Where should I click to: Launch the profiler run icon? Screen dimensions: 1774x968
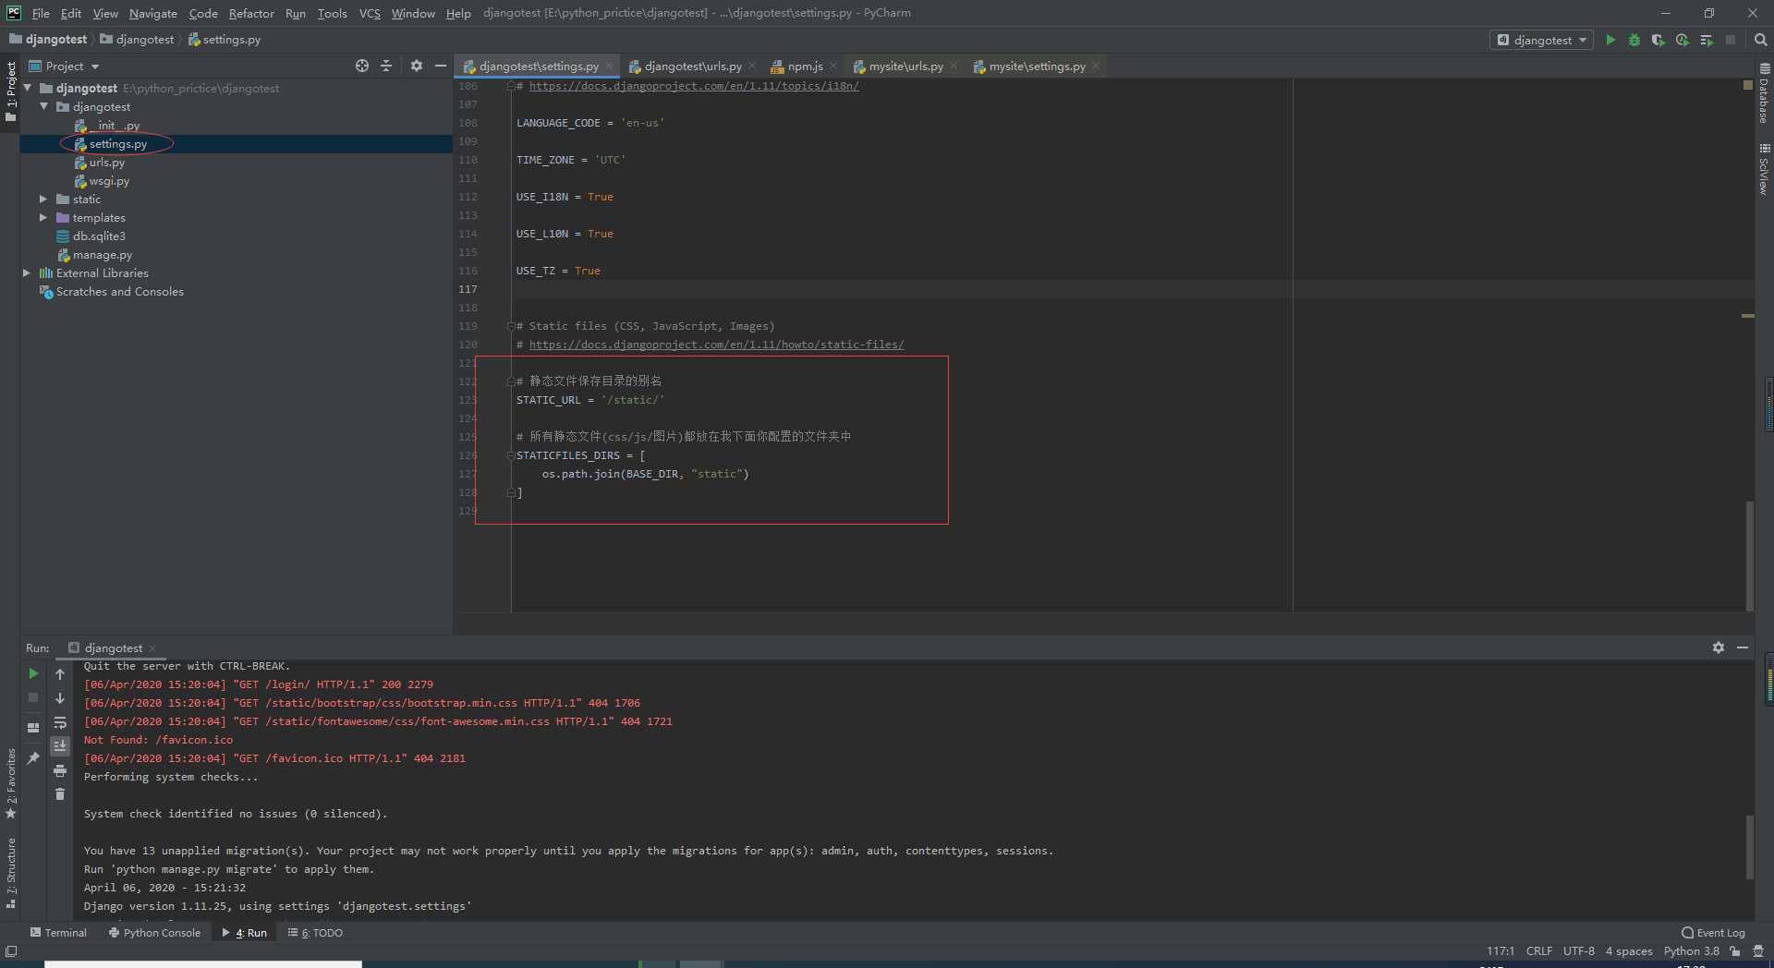pos(1683,40)
